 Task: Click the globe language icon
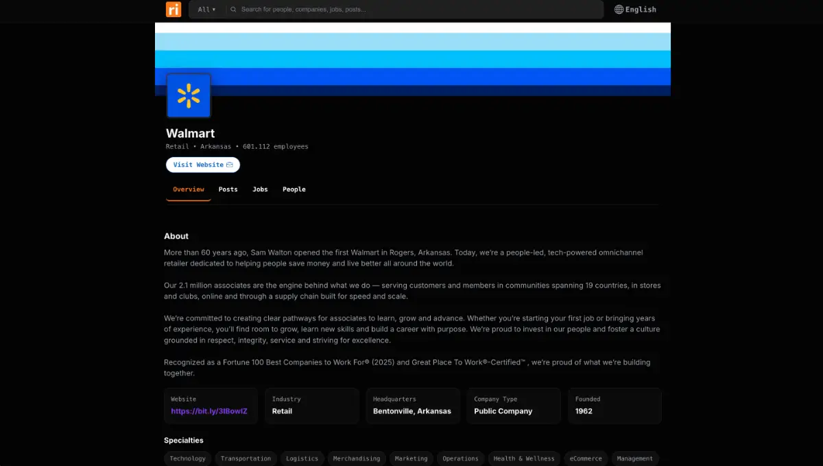point(619,10)
